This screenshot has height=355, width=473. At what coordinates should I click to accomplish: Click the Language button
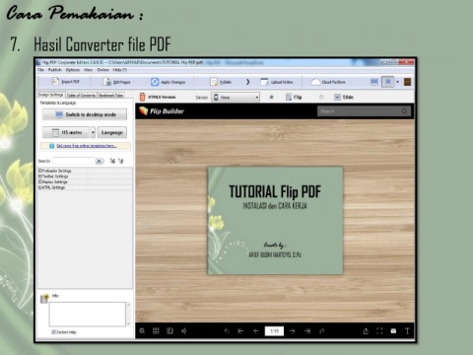(x=111, y=132)
